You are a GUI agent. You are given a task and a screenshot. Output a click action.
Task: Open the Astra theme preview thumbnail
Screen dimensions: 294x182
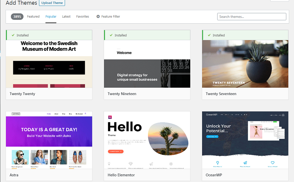(x=49, y=140)
